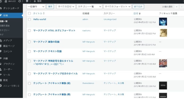This screenshot has width=184, height=99.
Task: Open post マークアップ: 特殊記号を含むタイトル
Action: click(53, 62)
